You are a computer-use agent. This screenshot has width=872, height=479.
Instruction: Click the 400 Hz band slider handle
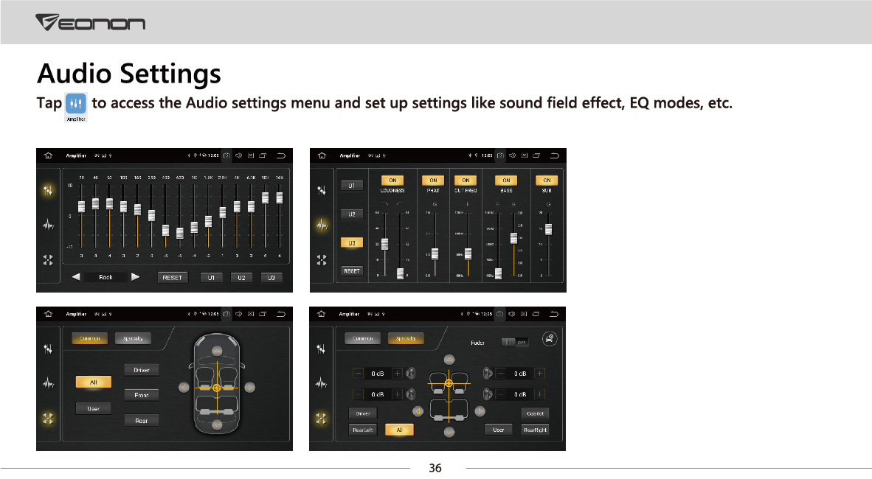[x=166, y=230]
